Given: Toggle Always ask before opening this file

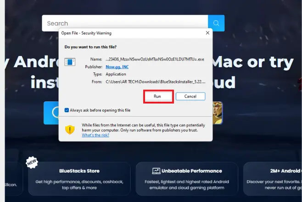Looking at the screenshot, I should tap(67, 110).
